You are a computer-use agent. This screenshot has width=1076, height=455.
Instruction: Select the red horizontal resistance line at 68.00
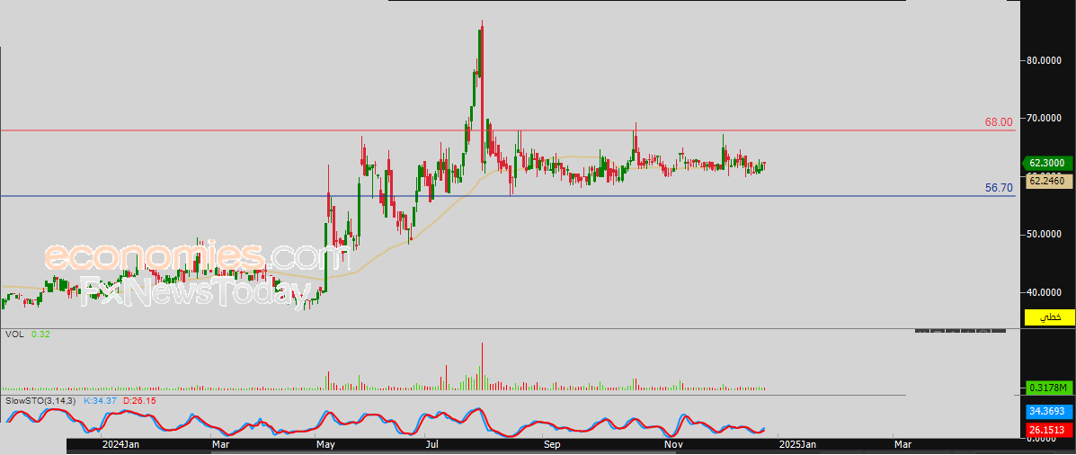(x=508, y=129)
